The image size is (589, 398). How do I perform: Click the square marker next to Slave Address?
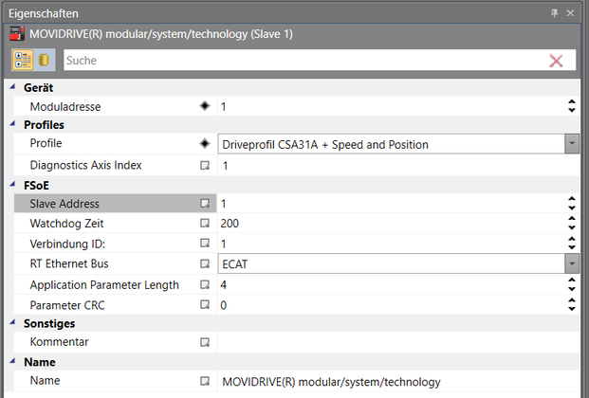pos(204,204)
